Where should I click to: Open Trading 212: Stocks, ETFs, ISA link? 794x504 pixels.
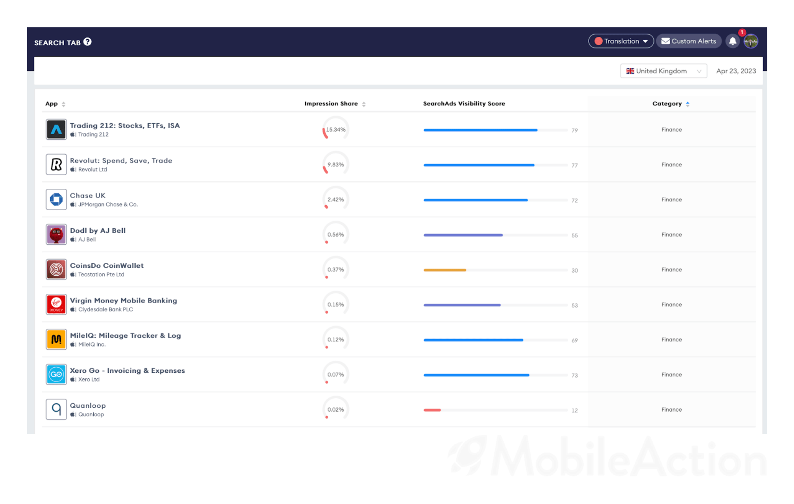coord(125,126)
